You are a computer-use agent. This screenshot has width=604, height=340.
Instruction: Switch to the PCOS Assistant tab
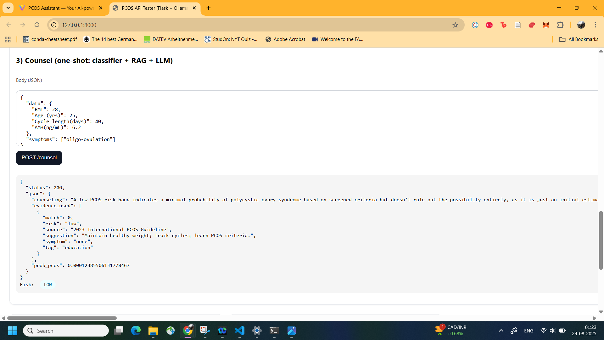click(x=61, y=8)
